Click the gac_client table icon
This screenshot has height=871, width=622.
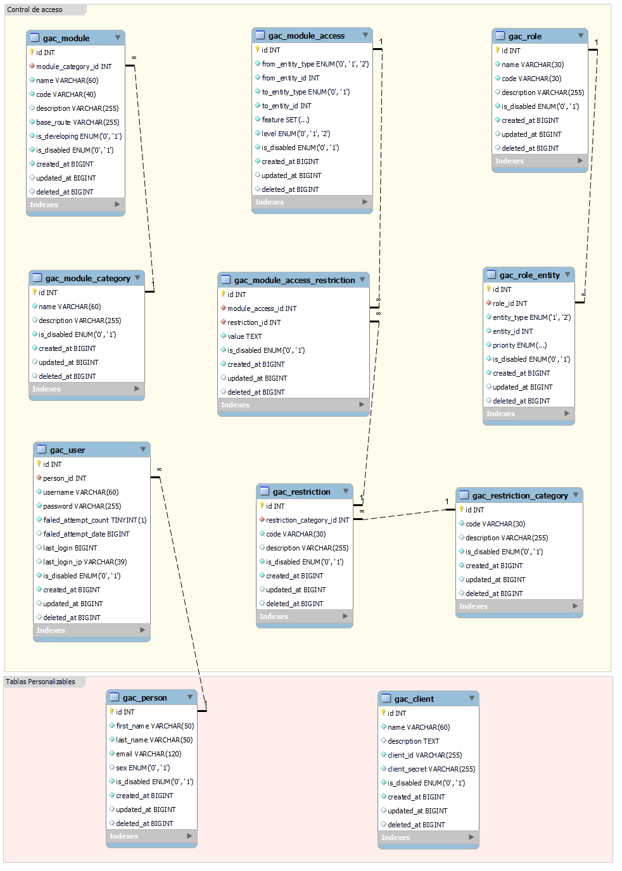pyautogui.click(x=386, y=699)
